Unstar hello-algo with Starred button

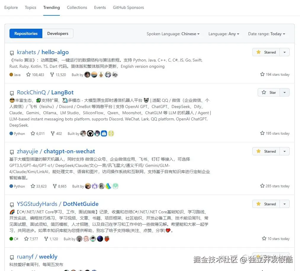coord(266,52)
